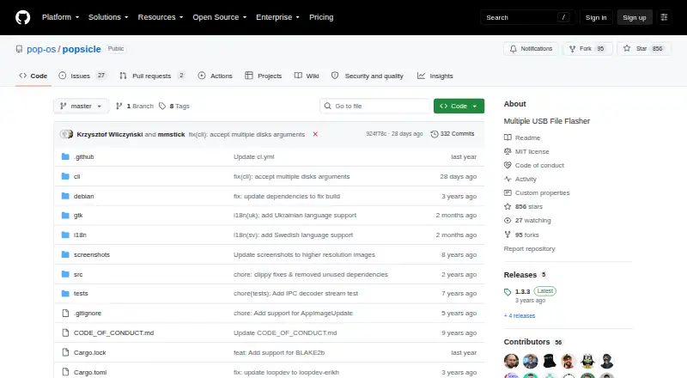Viewport: 687px width, 378px height.
Task: Click the Sign up button
Action: (x=635, y=17)
